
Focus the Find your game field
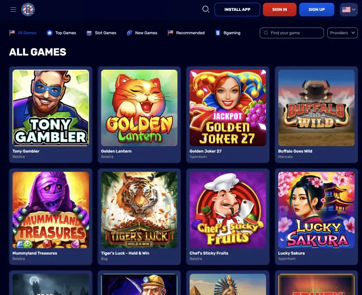pos(291,33)
